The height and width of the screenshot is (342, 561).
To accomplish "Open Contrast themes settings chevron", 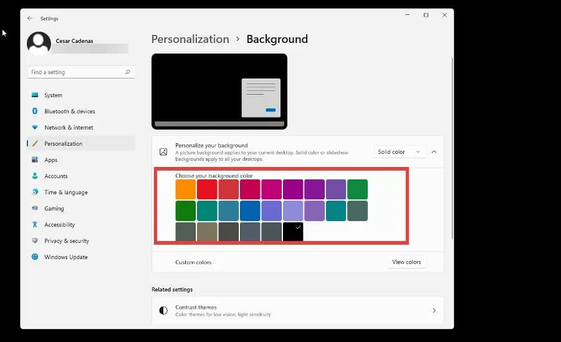I will pyautogui.click(x=434, y=310).
